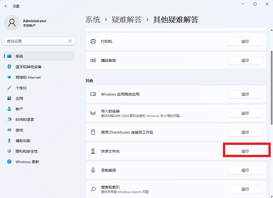The height and width of the screenshot is (198, 273).
Task: Click the Administrator account avatar
Action: pyautogui.click(x=12, y=23)
